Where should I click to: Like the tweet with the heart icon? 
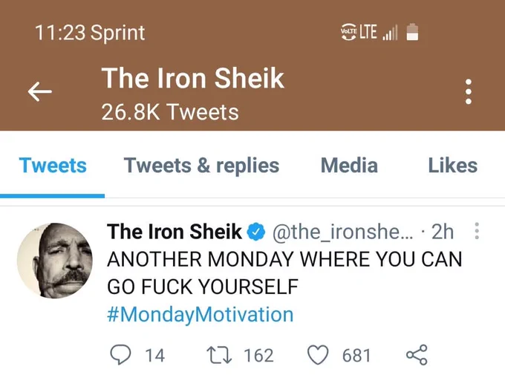pyautogui.click(x=318, y=354)
